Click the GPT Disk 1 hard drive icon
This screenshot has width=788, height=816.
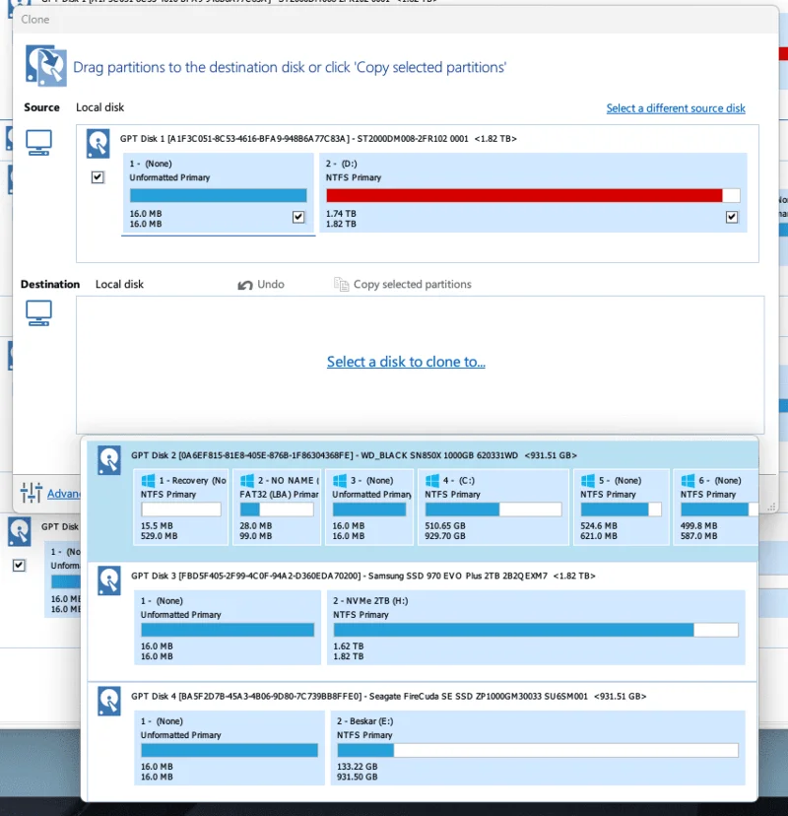point(98,144)
